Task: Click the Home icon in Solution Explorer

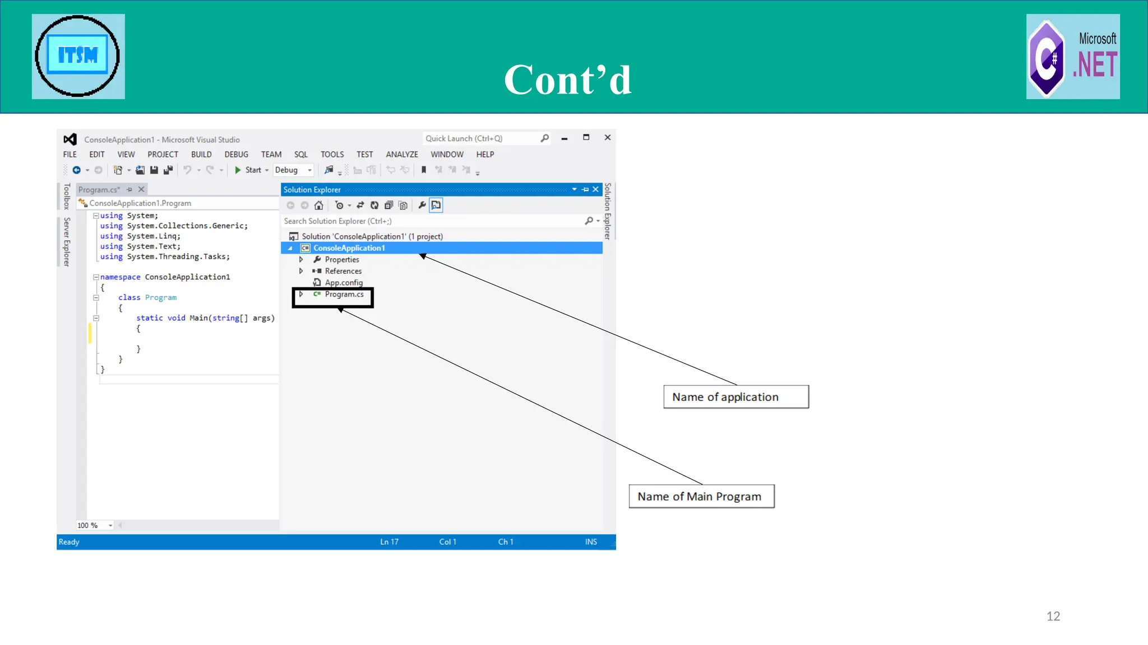Action: 319,205
